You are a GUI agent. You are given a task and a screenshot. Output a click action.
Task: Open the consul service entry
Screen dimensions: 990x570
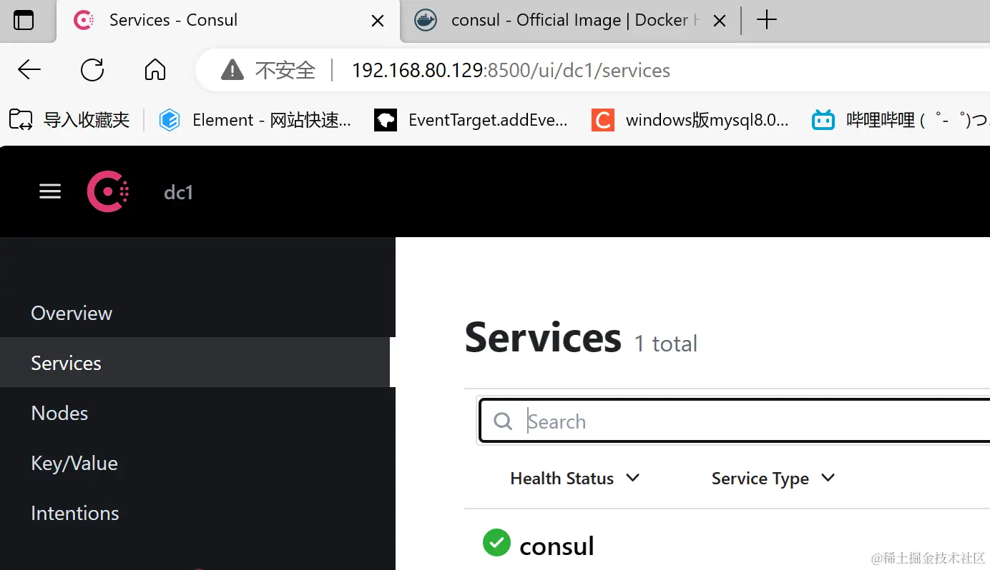click(557, 546)
